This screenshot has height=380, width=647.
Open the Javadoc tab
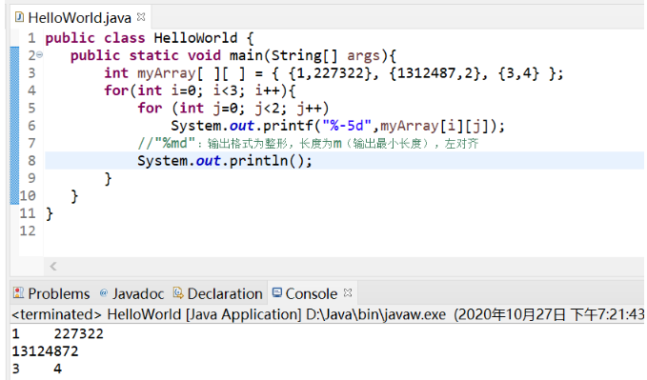point(132,293)
